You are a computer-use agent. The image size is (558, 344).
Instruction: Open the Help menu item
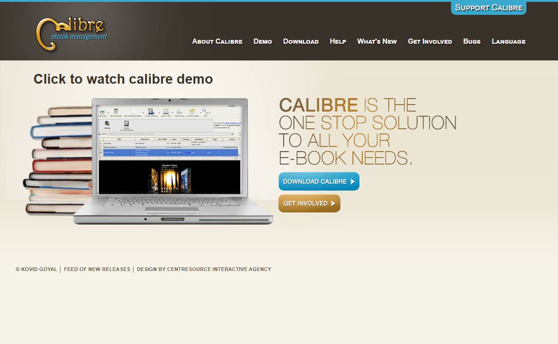tap(338, 41)
